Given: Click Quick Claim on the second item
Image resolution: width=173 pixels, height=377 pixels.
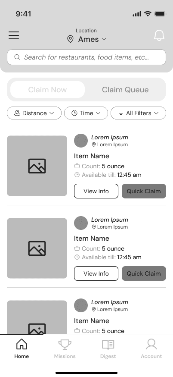Looking at the screenshot, I should coord(144,273).
